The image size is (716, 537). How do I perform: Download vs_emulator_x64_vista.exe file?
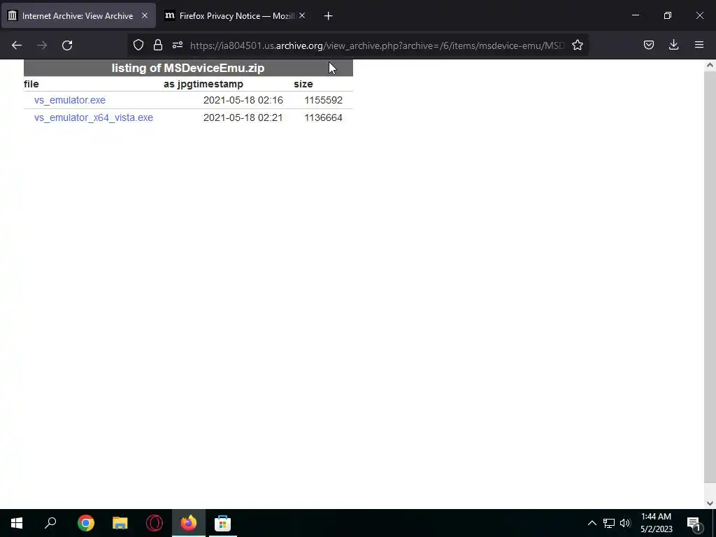pyautogui.click(x=94, y=117)
